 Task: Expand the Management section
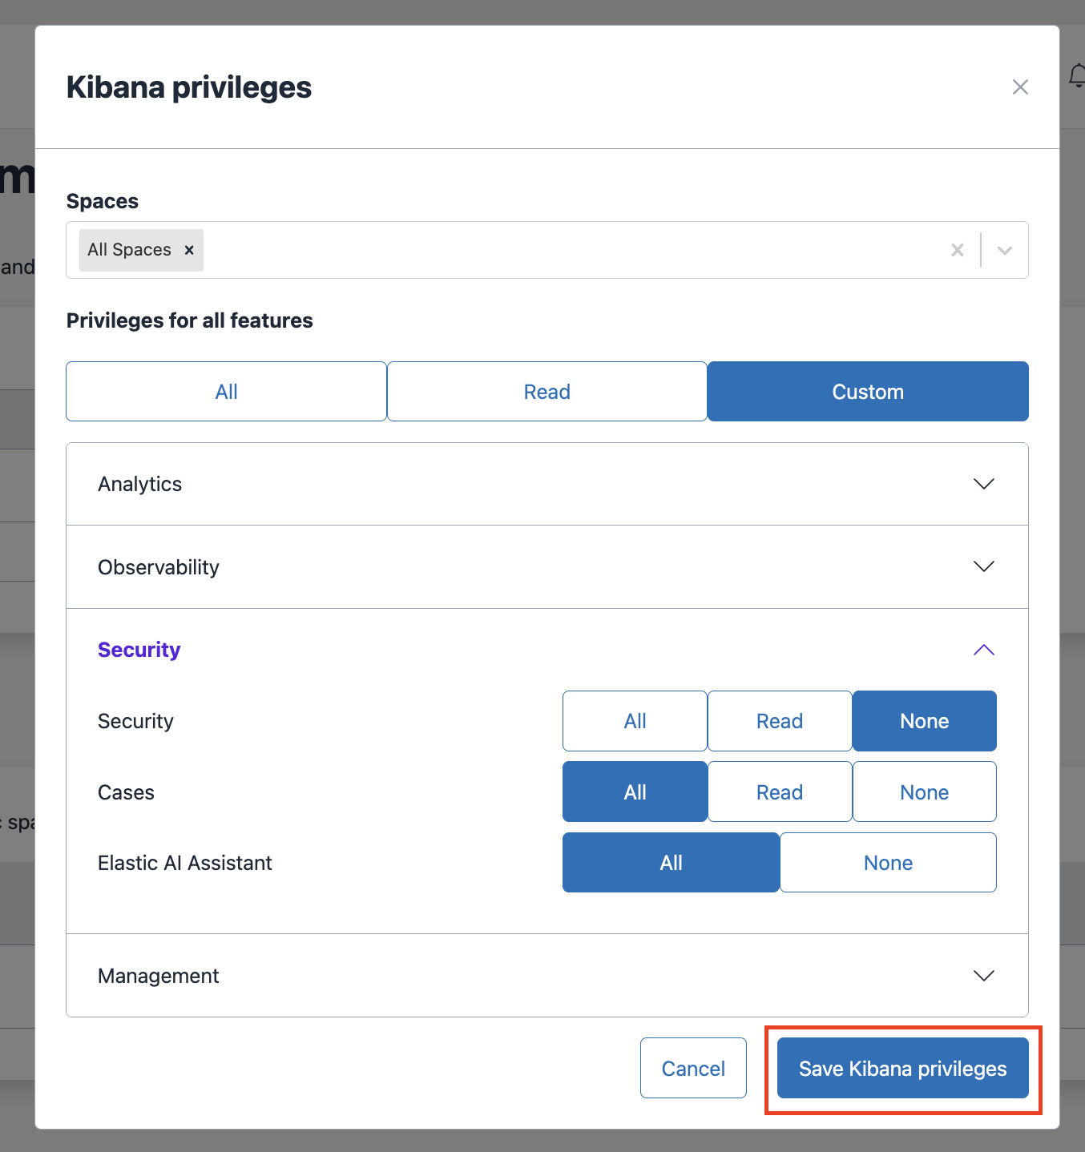[983, 976]
